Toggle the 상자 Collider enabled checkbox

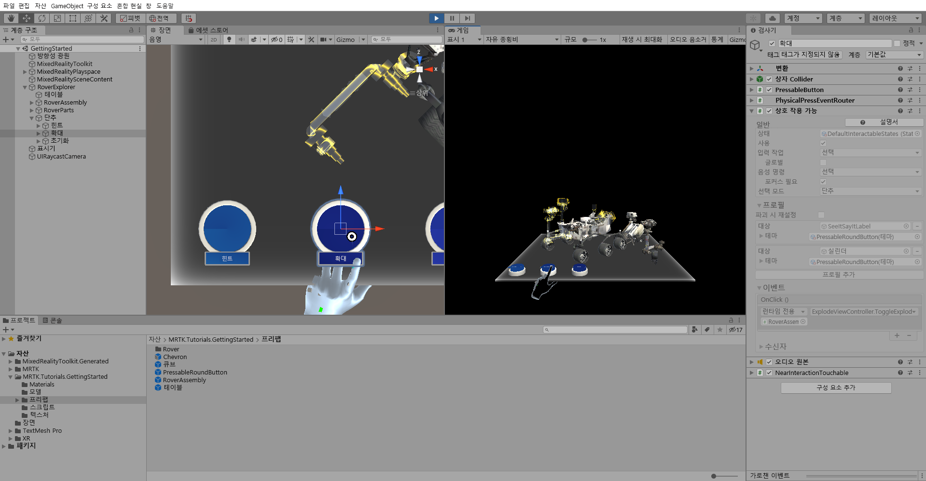click(769, 79)
